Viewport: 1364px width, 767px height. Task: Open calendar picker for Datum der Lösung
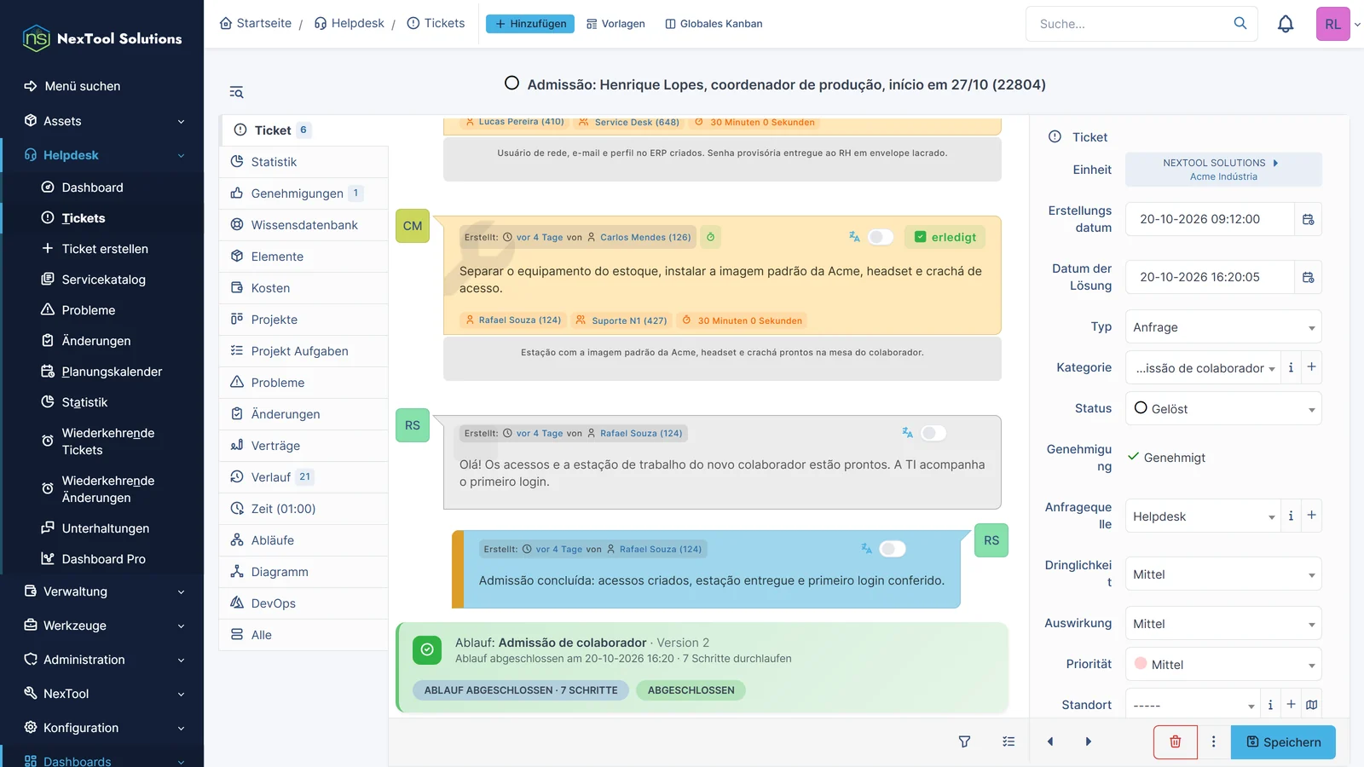(1309, 277)
